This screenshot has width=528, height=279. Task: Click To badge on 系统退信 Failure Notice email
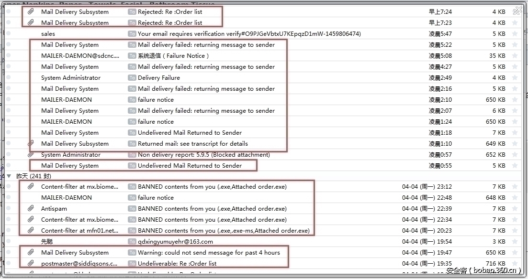[132, 56]
